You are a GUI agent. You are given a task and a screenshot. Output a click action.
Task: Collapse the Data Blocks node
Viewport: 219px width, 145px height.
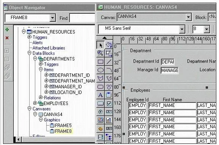[x=29, y=53]
